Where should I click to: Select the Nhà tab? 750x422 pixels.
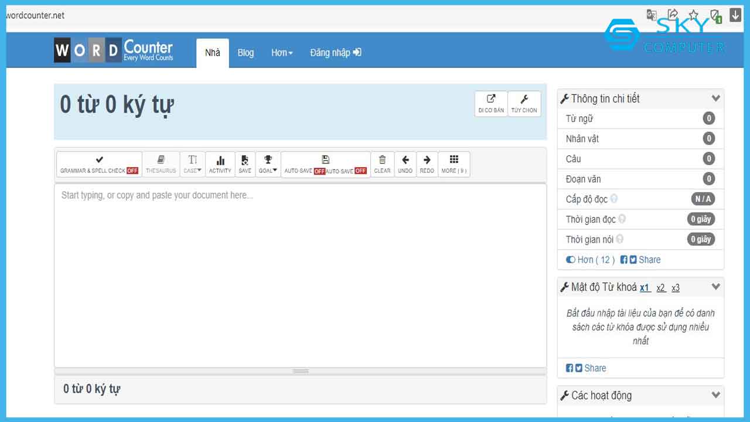coord(213,53)
